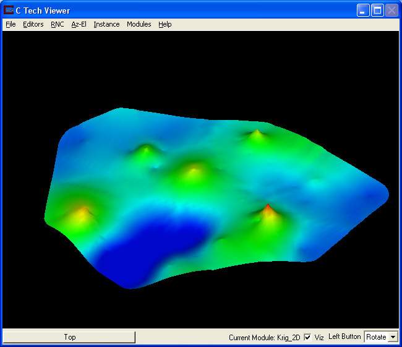Viewport: 402px width, 347px height.
Task: Maximize the C Tech Viewer window
Action: (x=377, y=11)
